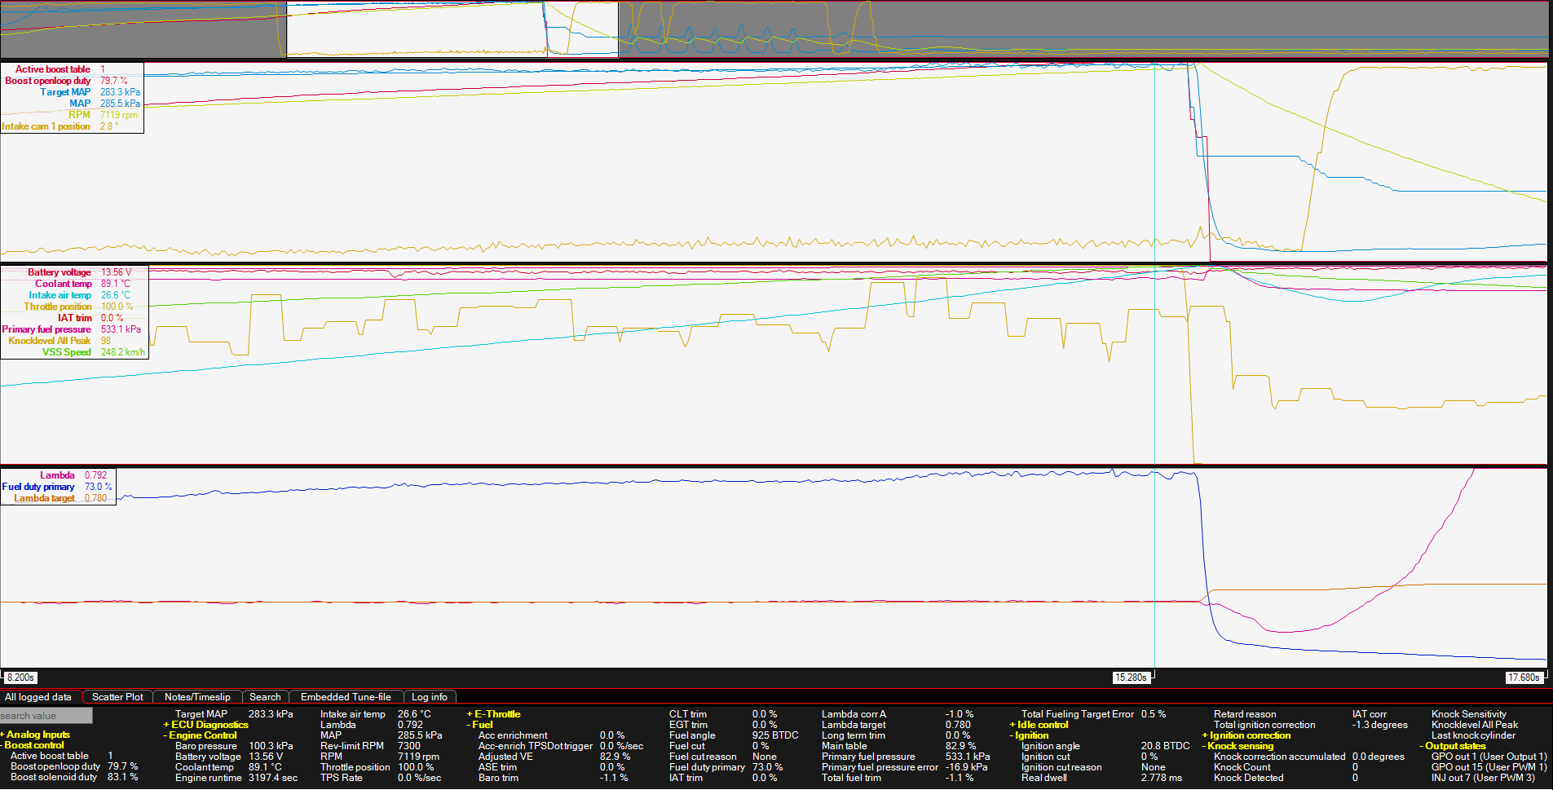Open the Notes/Timeslip tab
Image resolution: width=1553 pixels, height=790 pixels.
(x=197, y=697)
